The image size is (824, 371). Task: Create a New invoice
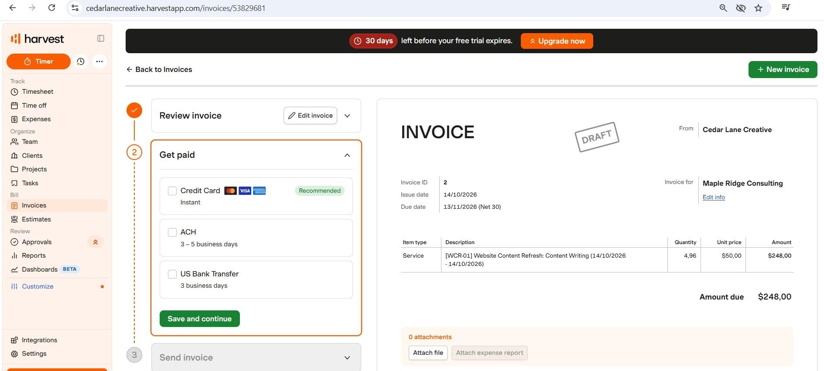pyautogui.click(x=783, y=69)
